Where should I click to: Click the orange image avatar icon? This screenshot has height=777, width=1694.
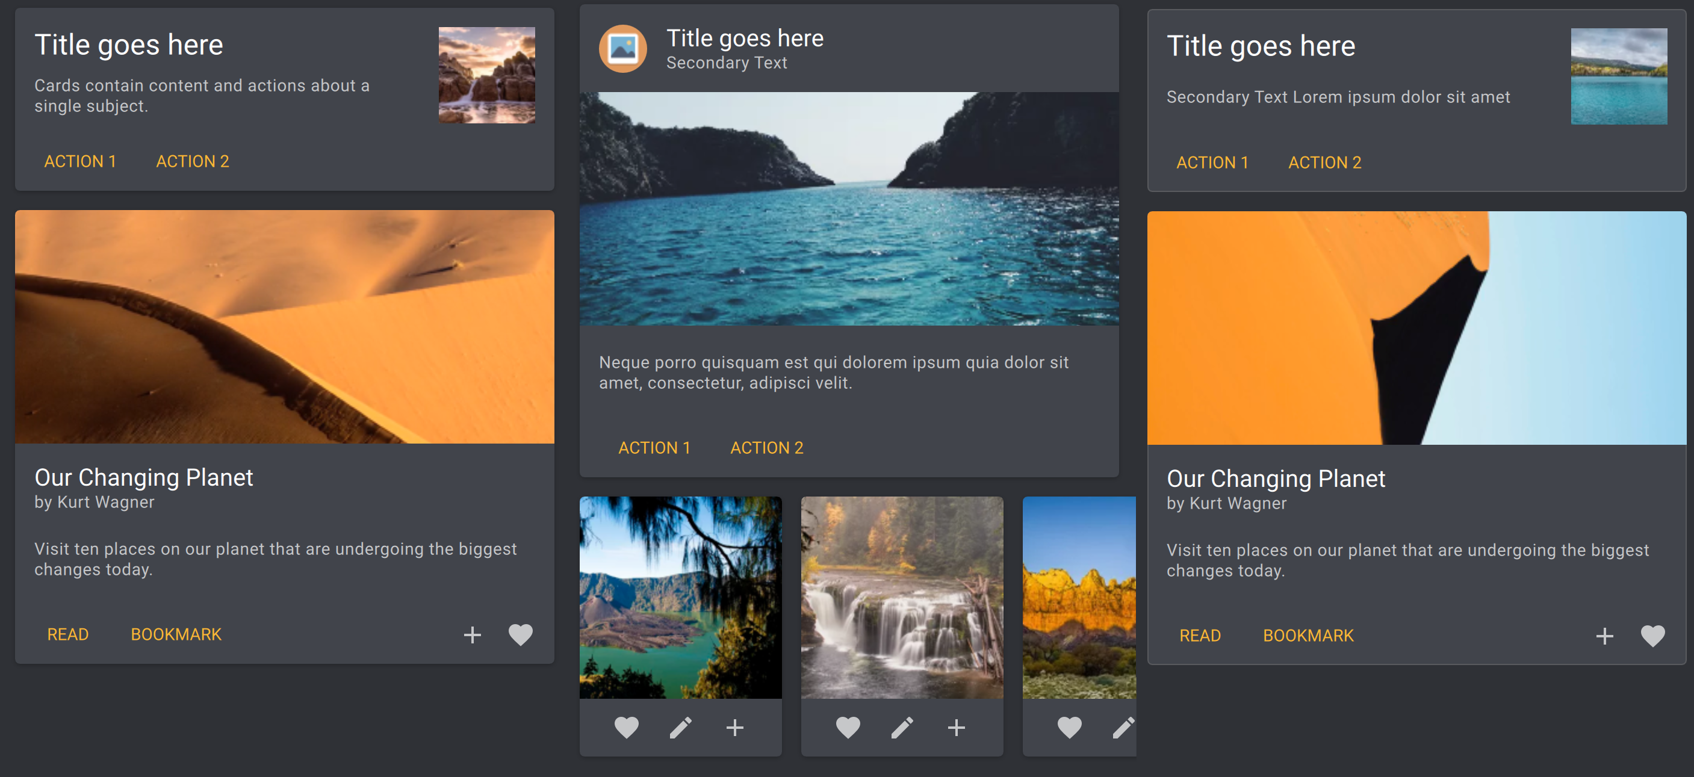point(622,49)
